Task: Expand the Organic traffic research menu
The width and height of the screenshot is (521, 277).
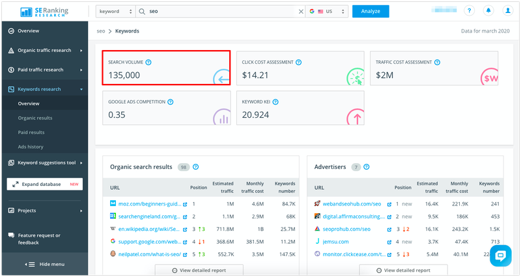Action: [x=45, y=51]
